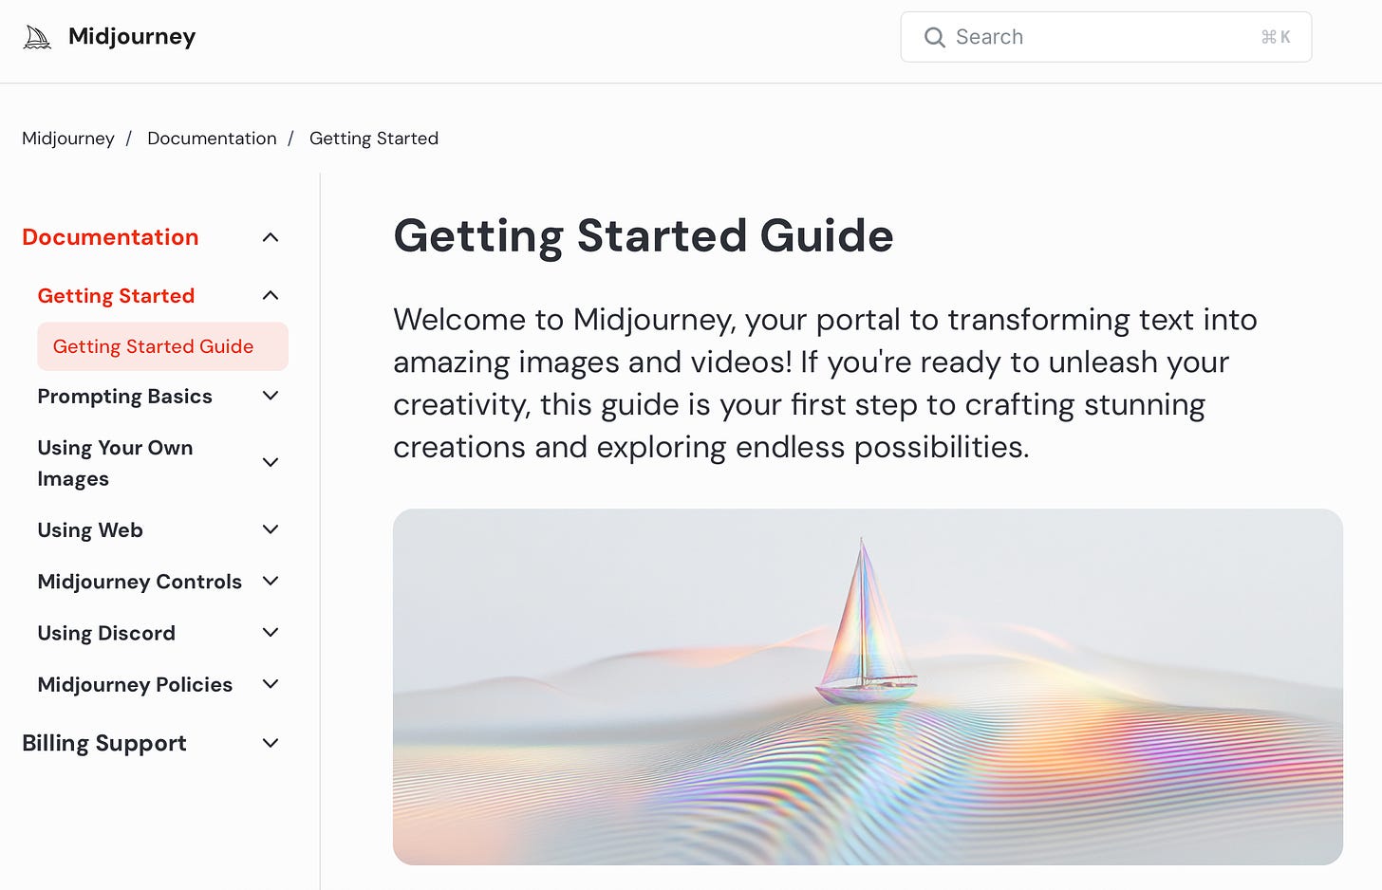Expand the Using Discord chevron
1382x890 pixels.
(271, 632)
